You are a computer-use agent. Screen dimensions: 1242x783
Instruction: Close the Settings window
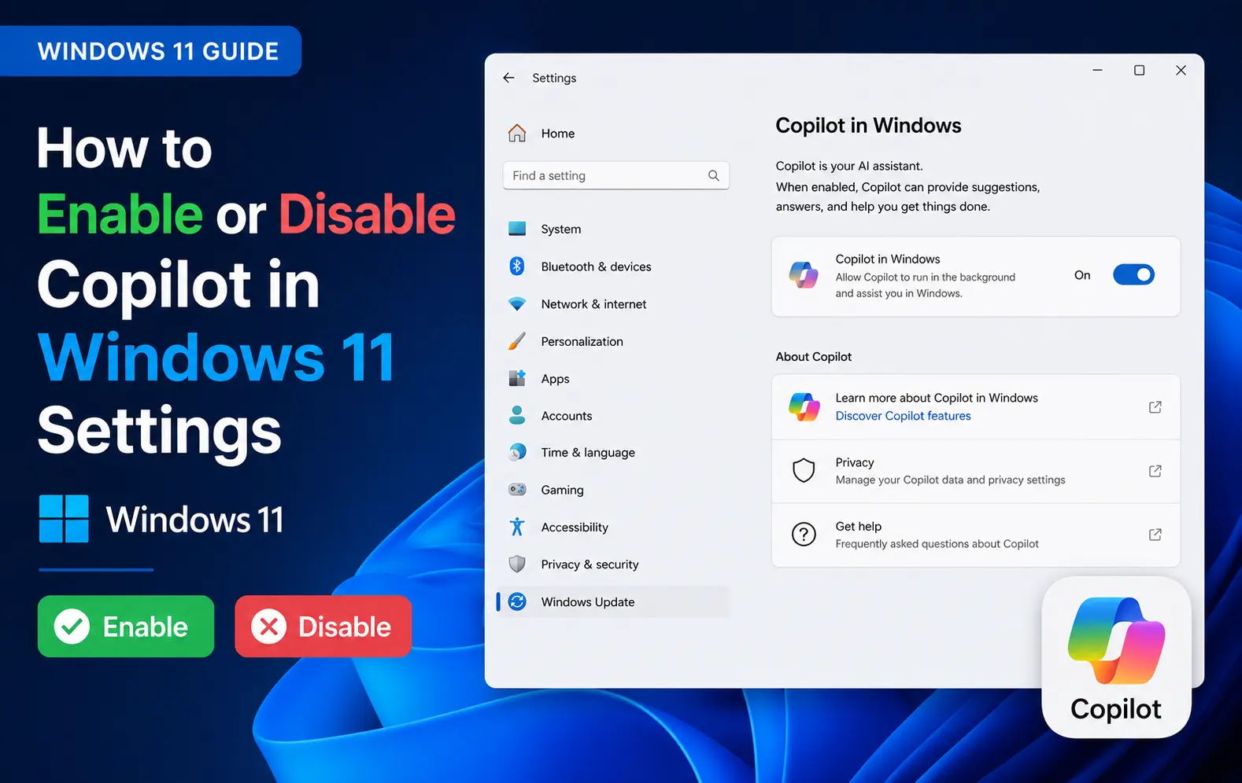(x=1181, y=70)
